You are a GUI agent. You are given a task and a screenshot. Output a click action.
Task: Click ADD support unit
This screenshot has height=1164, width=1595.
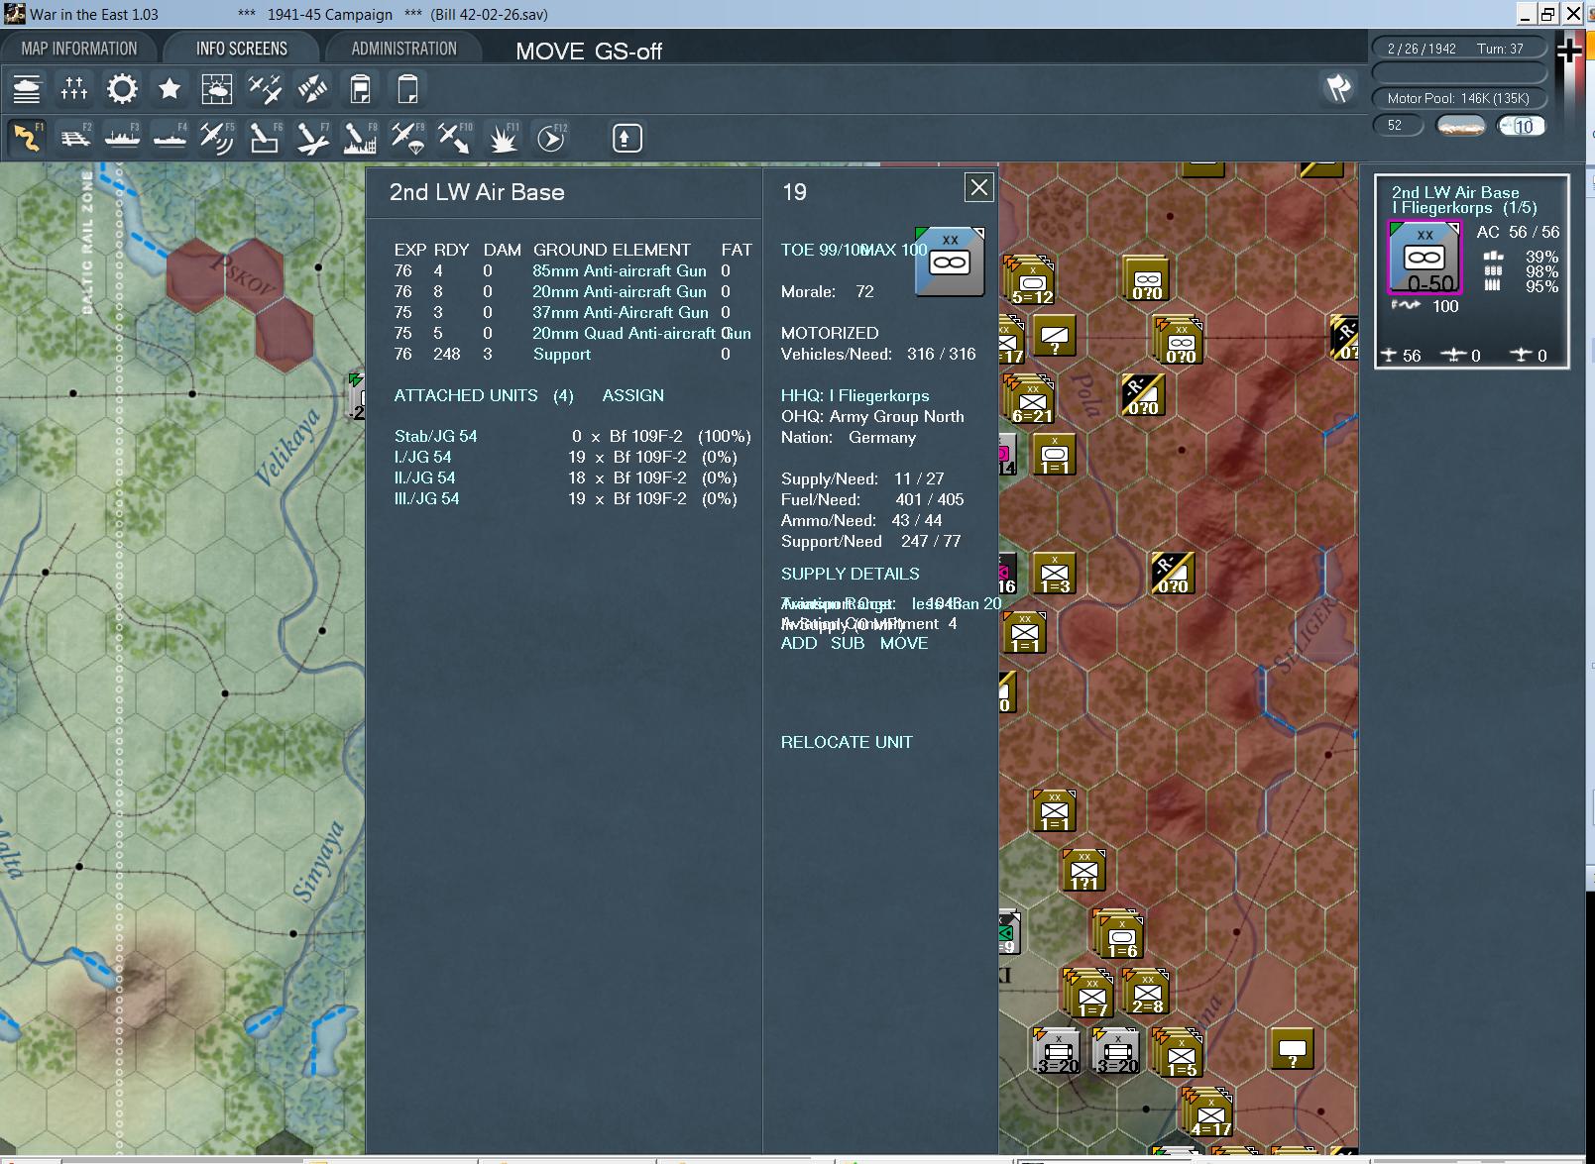(799, 643)
